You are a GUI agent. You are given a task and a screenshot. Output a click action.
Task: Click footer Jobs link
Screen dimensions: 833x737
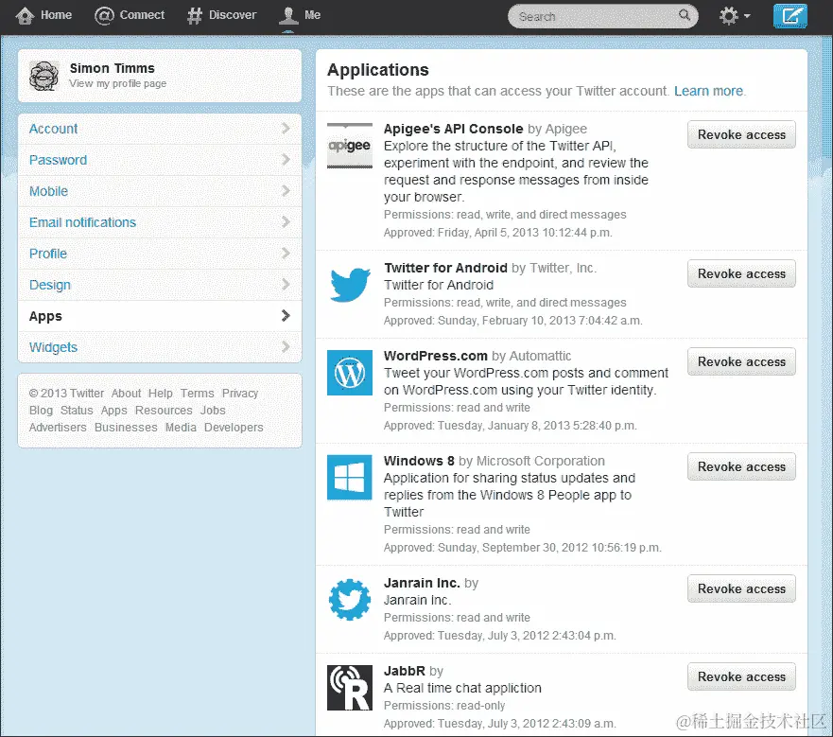pyautogui.click(x=213, y=411)
